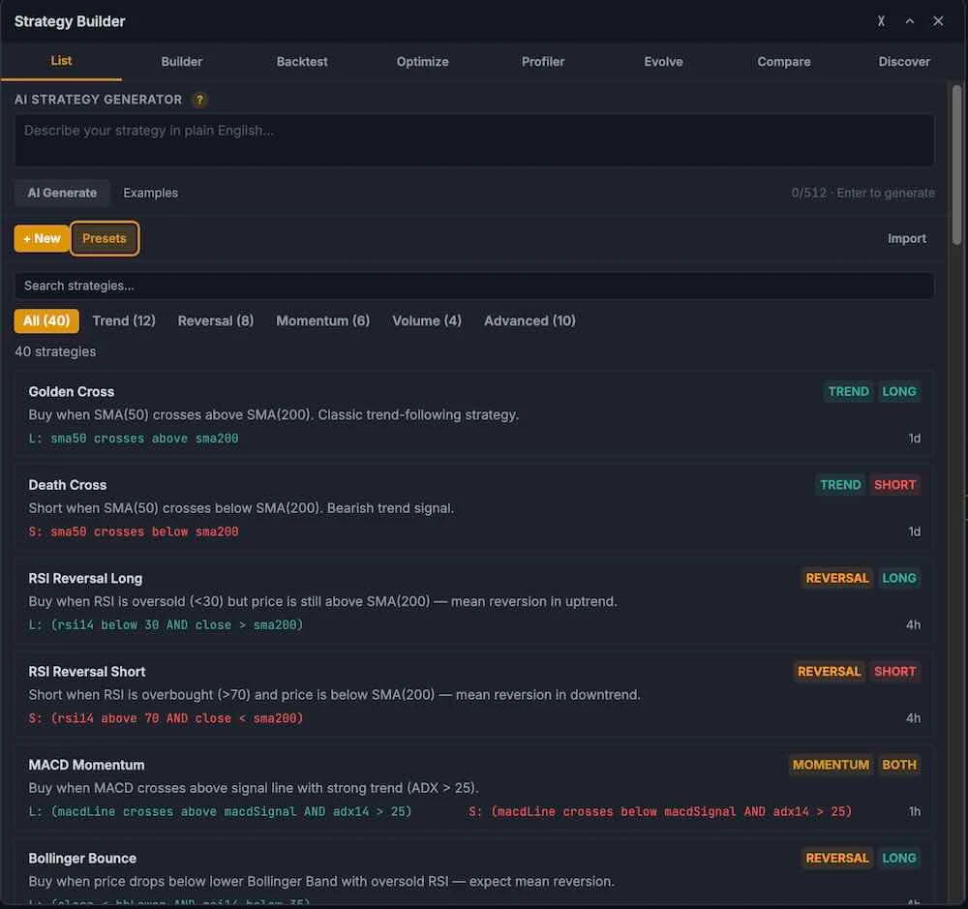Focus the strategy description text area
Image resolution: width=968 pixels, height=909 pixels.
tap(474, 140)
